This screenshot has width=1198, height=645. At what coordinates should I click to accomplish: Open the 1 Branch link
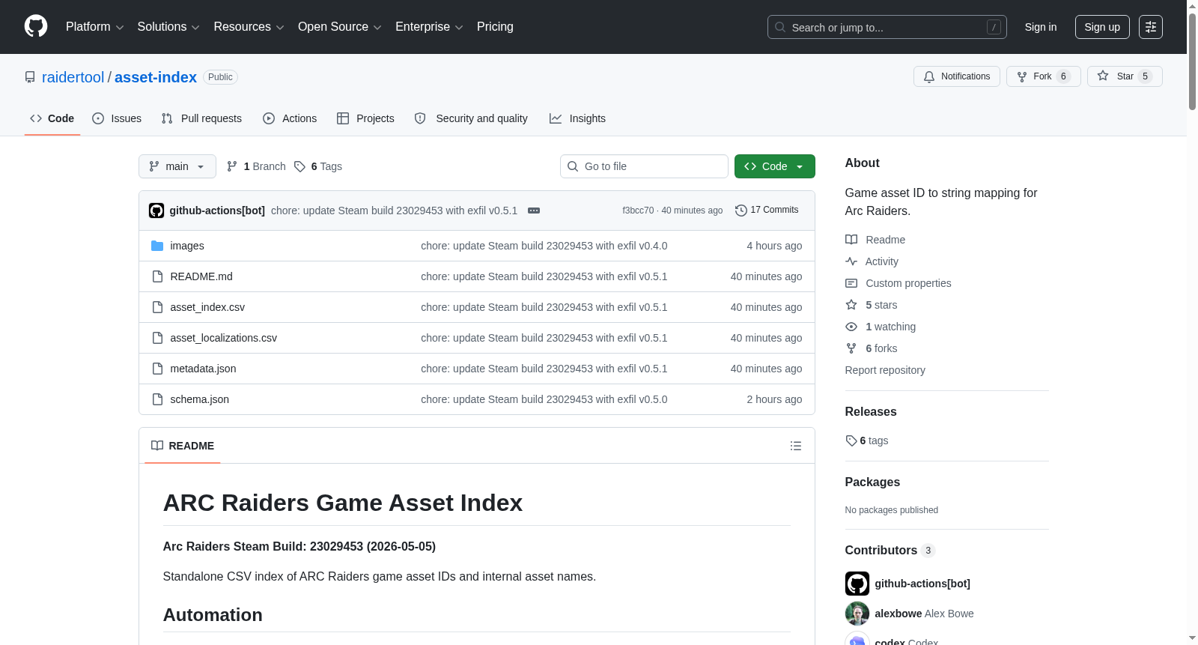(256, 166)
